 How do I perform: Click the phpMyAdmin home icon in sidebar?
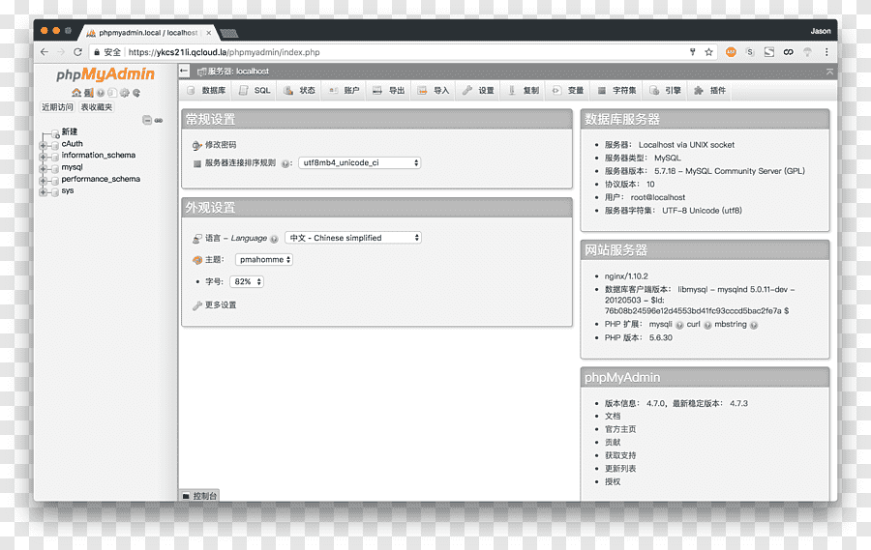76,93
